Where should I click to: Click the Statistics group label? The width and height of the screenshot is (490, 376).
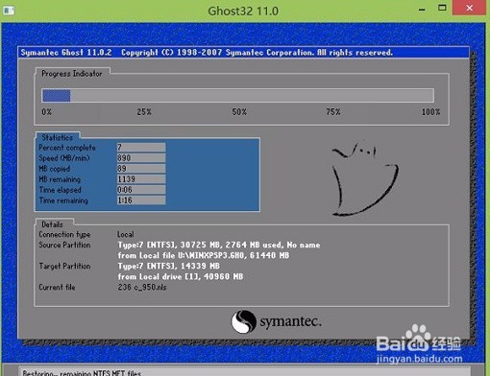click(x=58, y=137)
